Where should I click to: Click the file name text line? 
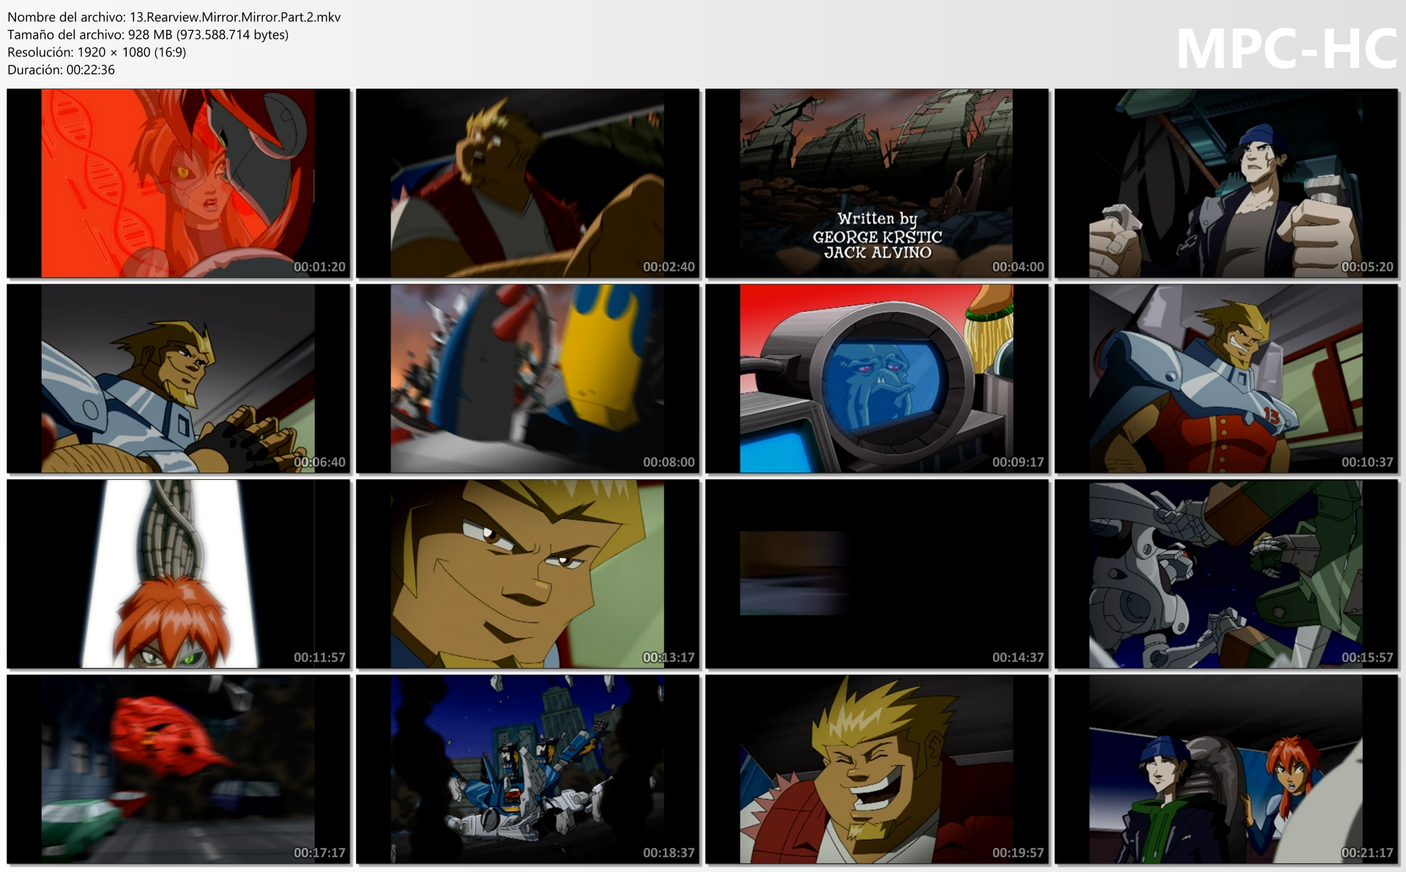click(174, 17)
